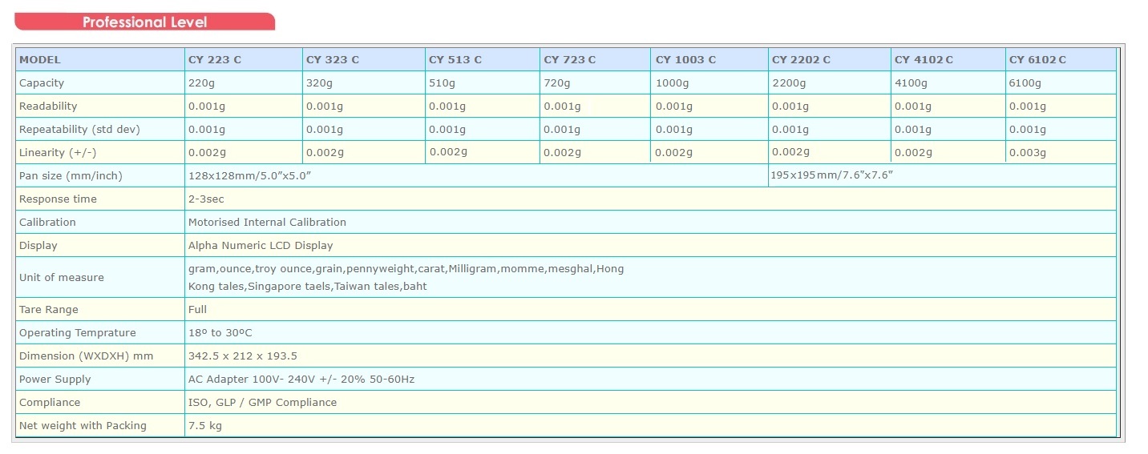The height and width of the screenshot is (454, 1148).
Task: Click the 'Power Supply' row label
Action: click(55, 380)
